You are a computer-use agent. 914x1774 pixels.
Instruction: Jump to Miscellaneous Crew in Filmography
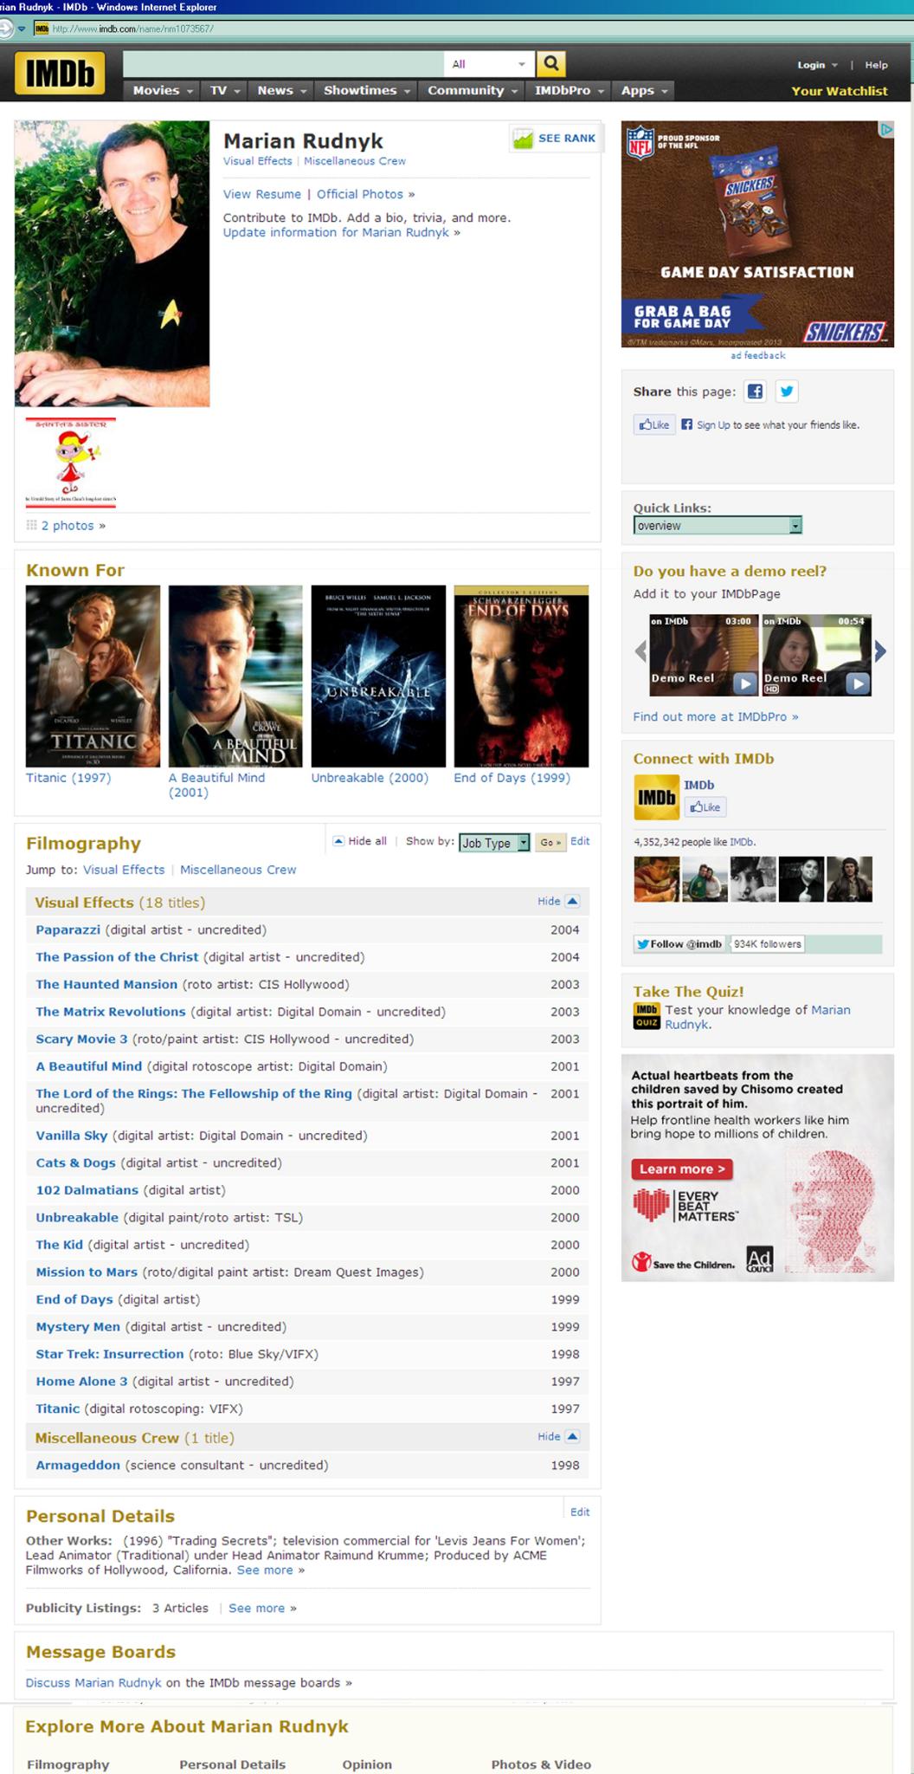pyautogui.click(x=238, y=870)
